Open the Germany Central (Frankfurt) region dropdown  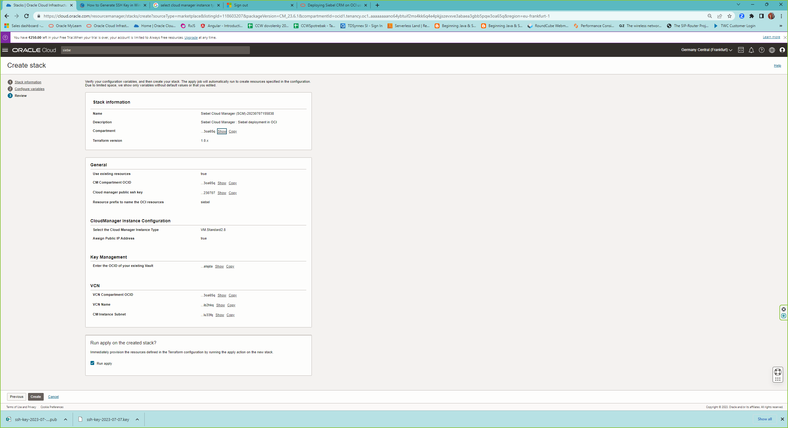pyautogui.click(x=707, y=50)
